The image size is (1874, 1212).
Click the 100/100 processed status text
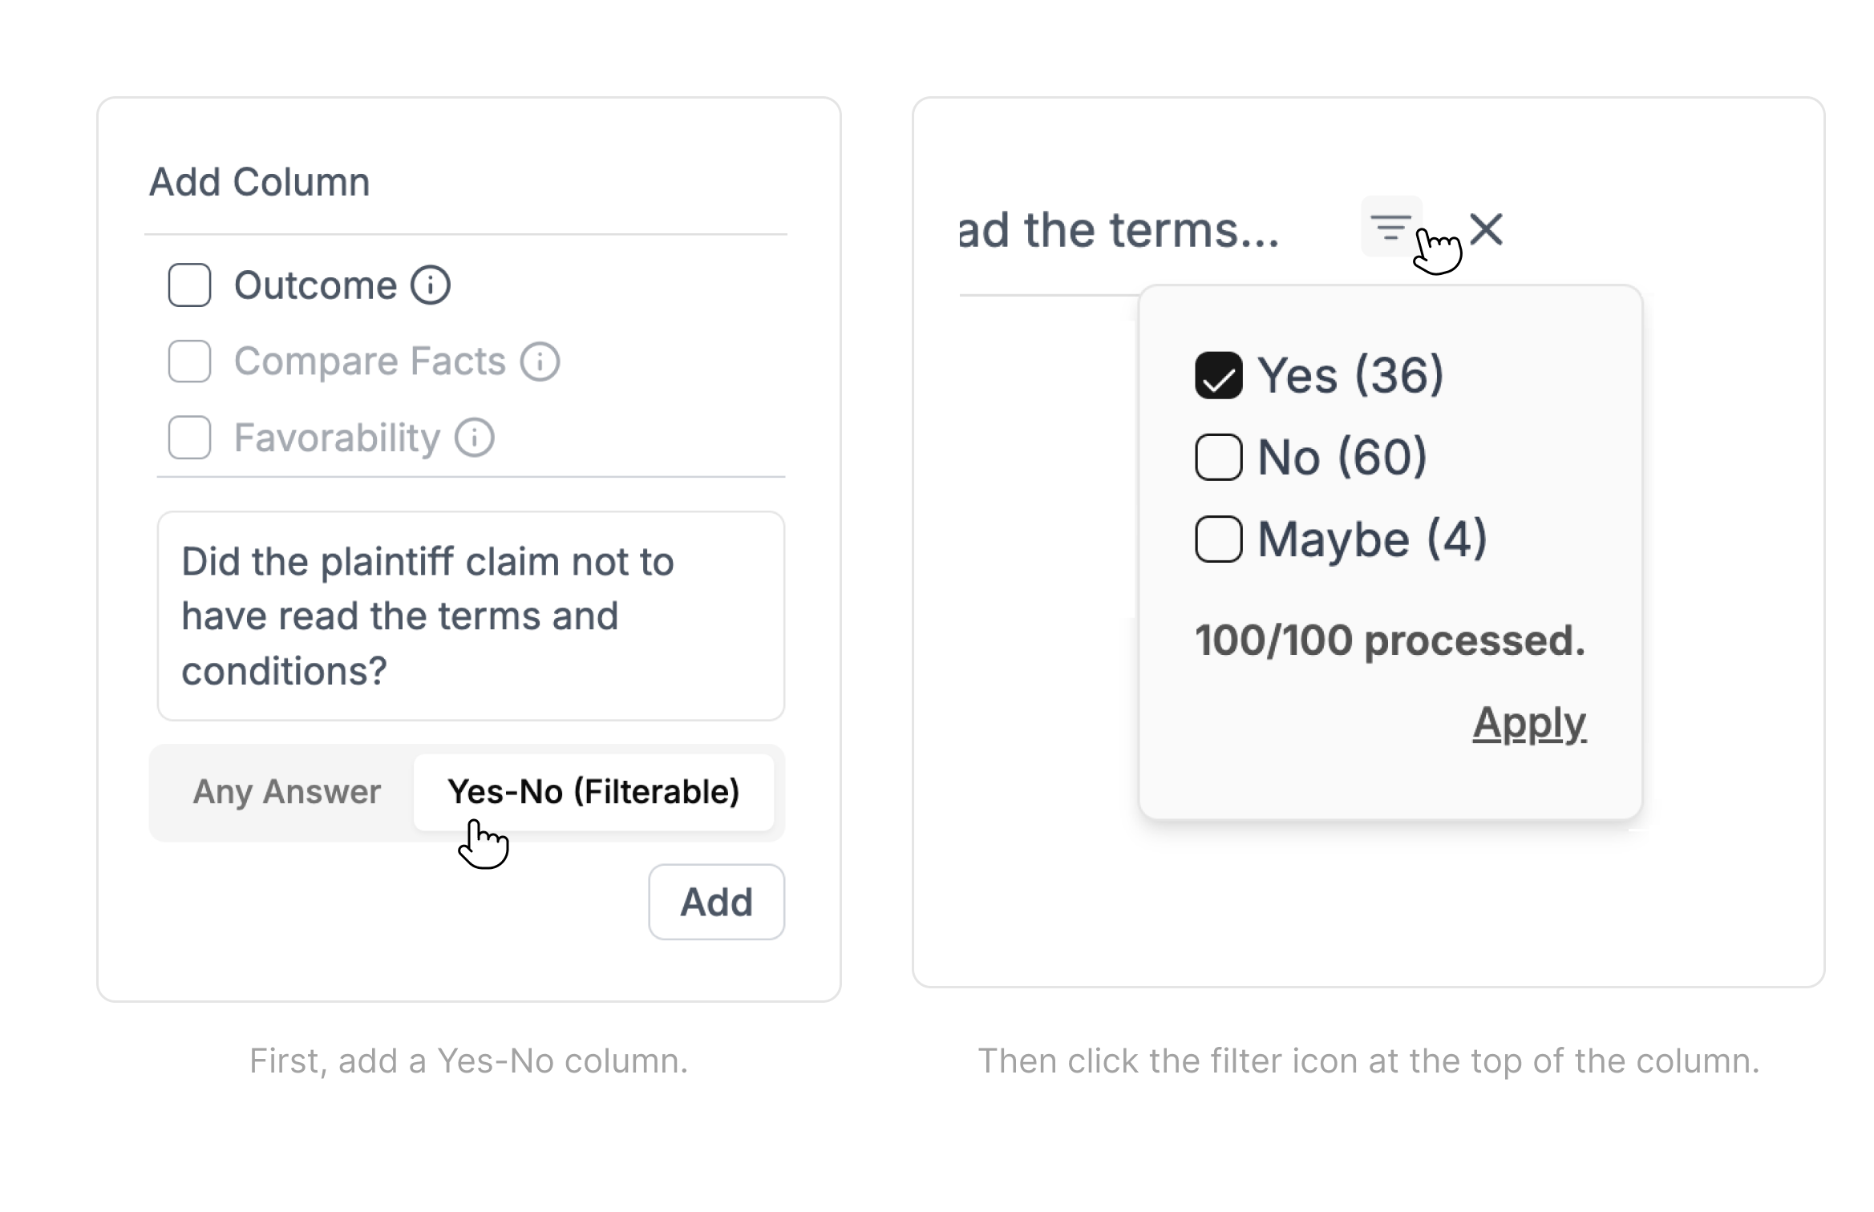(1390, 640)
